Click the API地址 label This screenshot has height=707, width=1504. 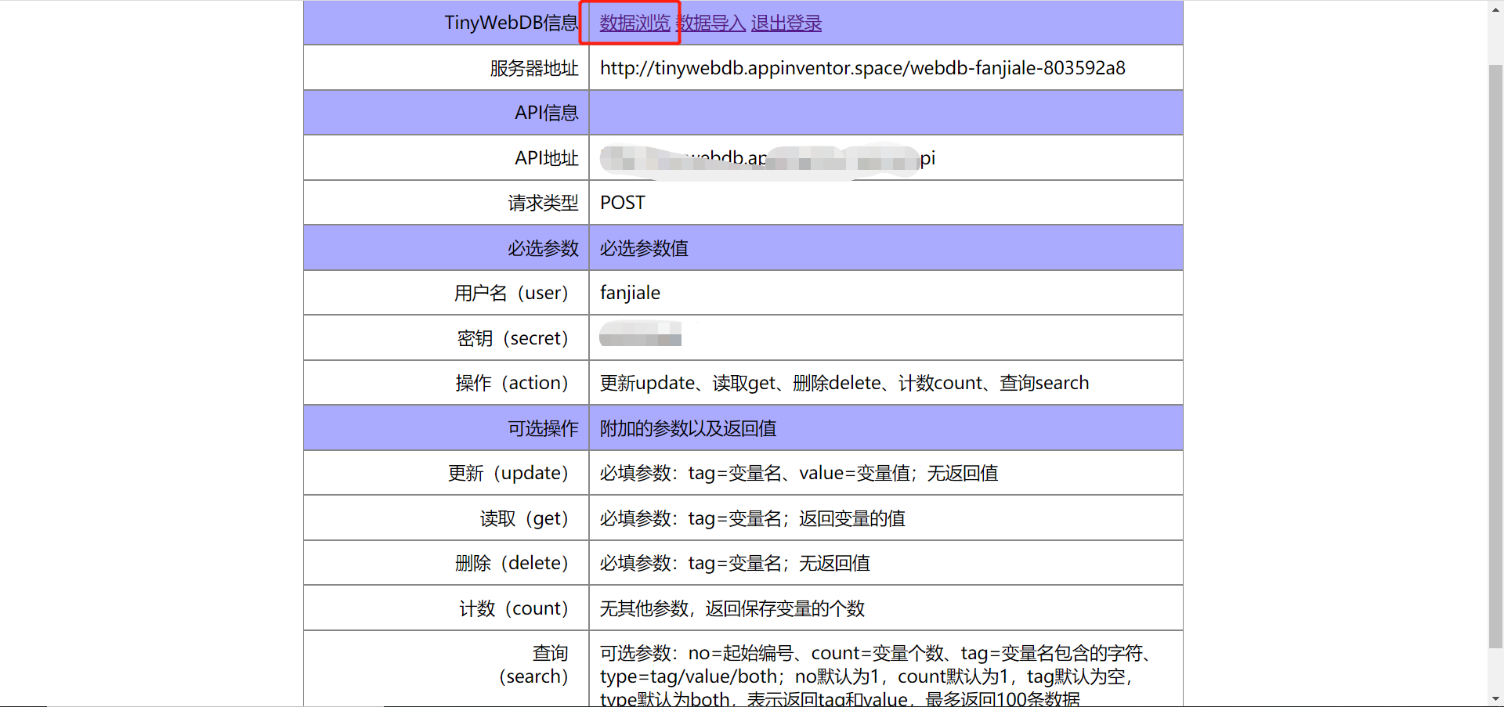coord(547,158)
